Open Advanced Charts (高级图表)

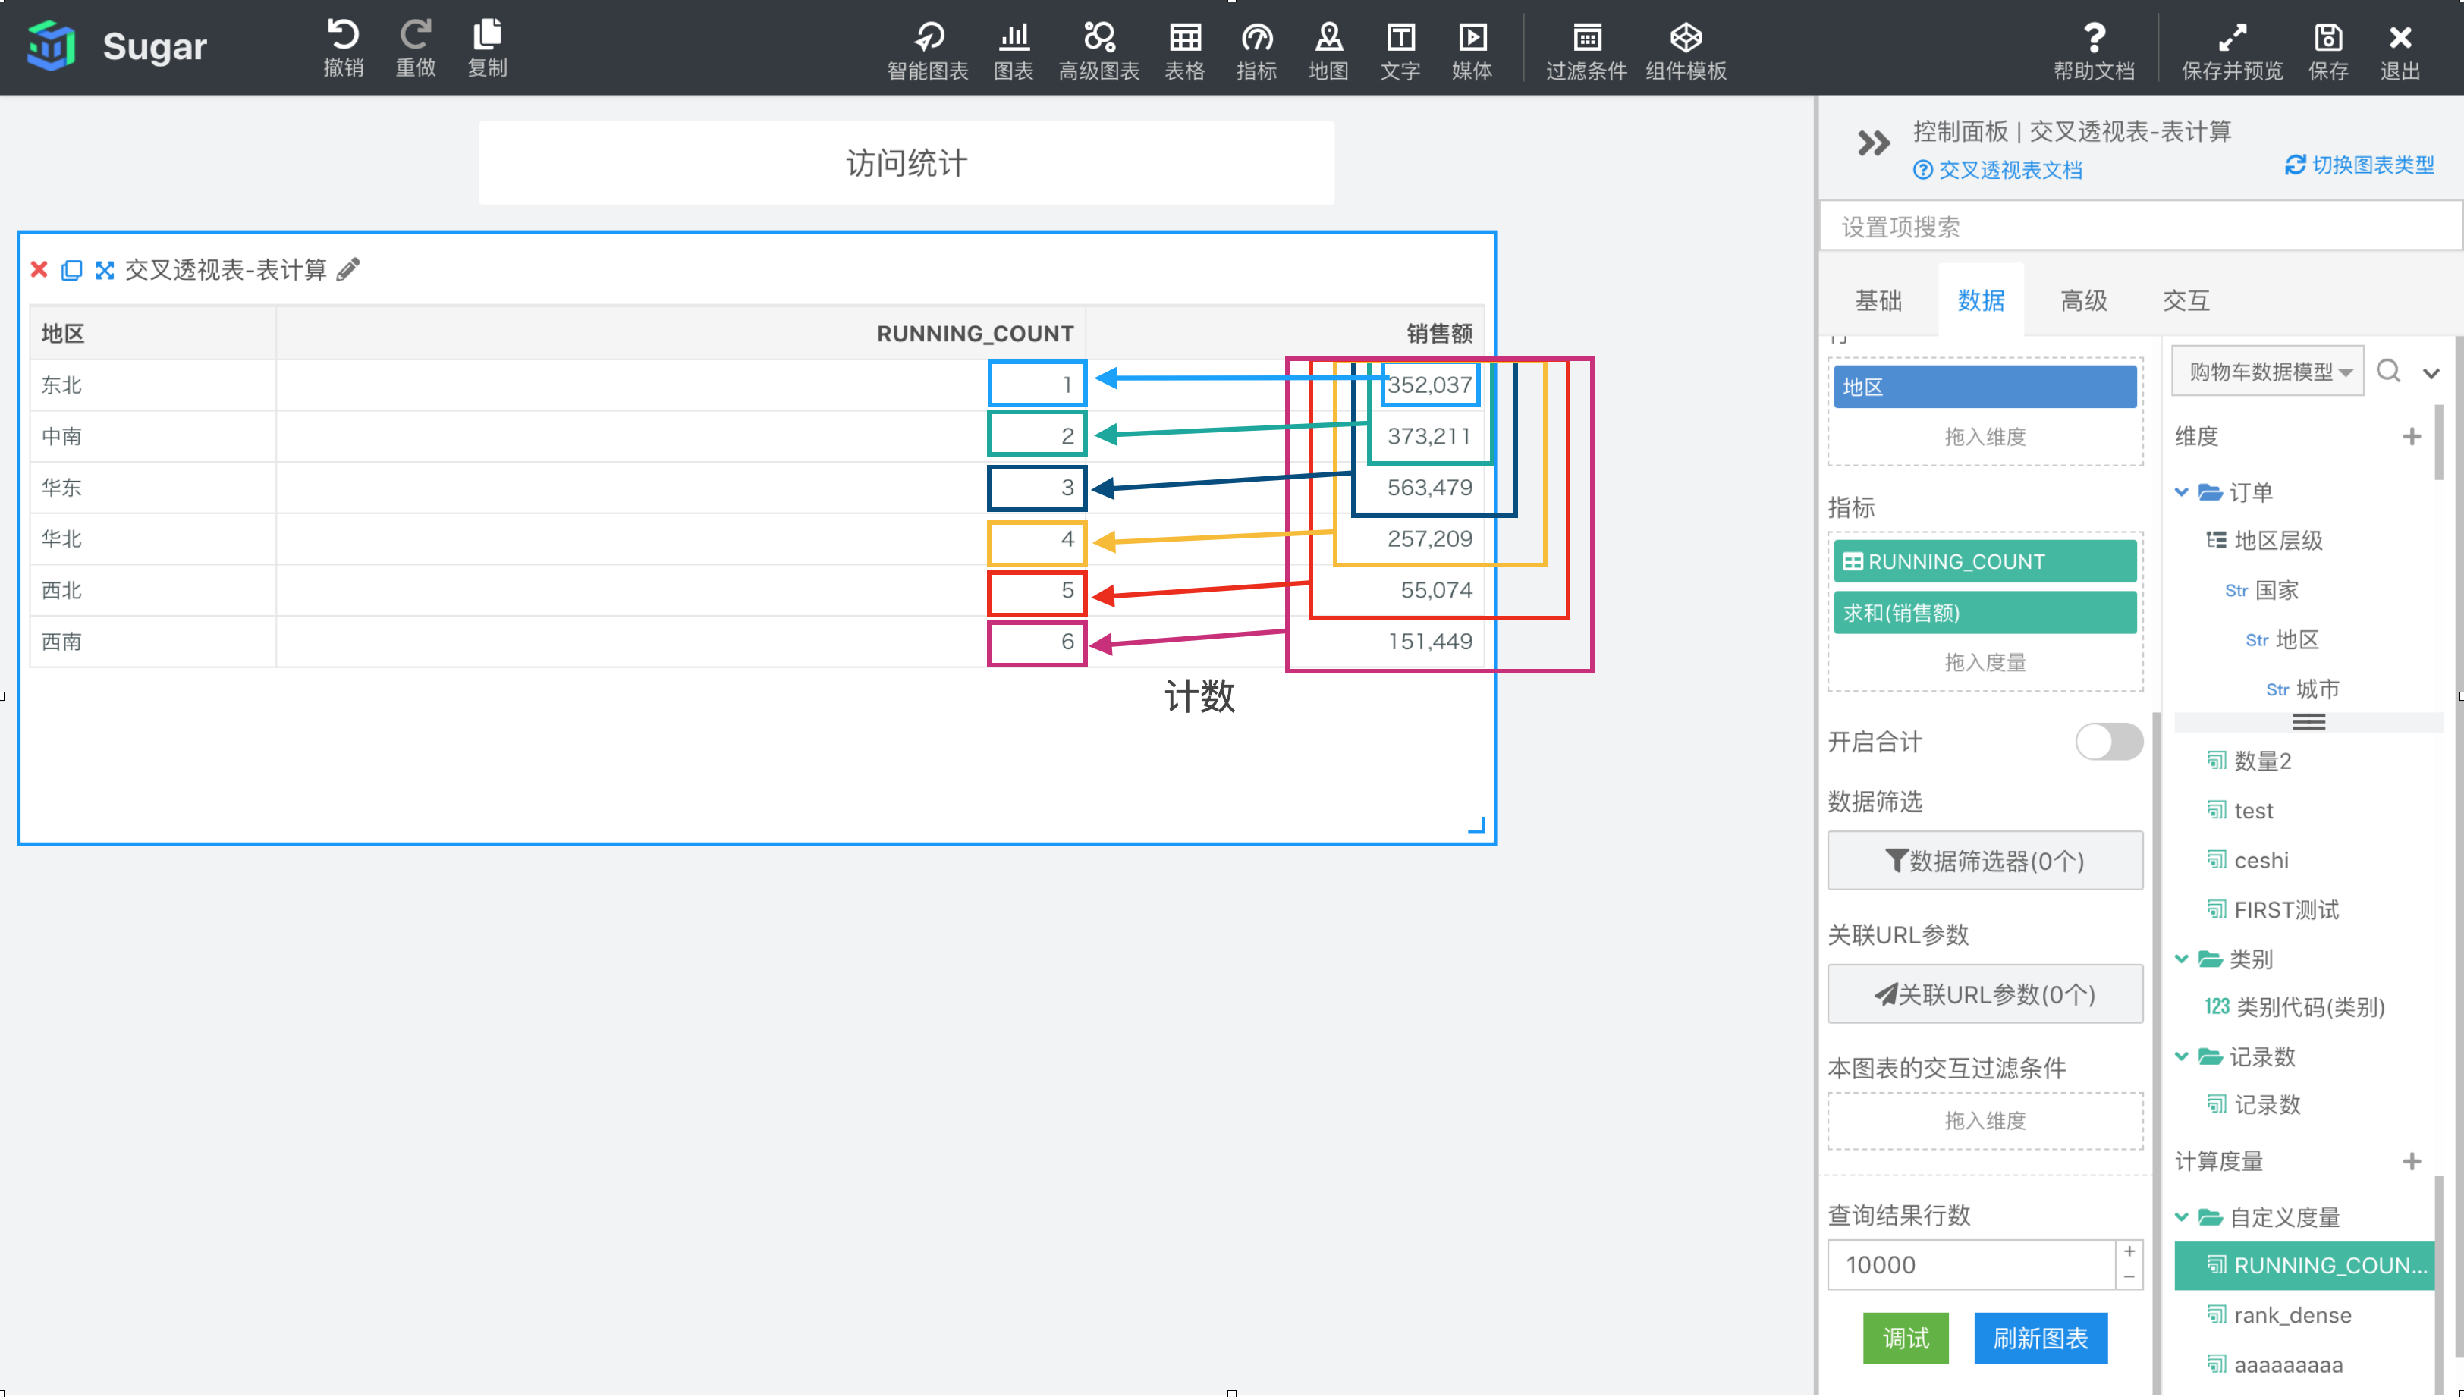[1098, 50]
